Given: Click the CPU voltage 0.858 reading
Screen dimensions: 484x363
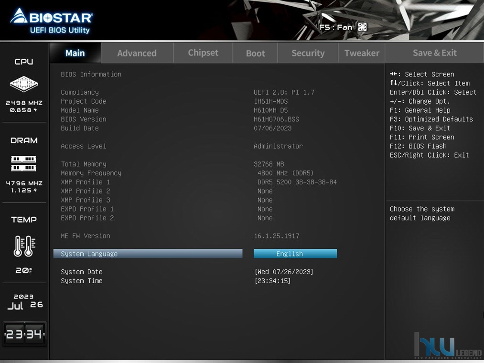Looking at the screenshot, I should click(x=23, y=110).
